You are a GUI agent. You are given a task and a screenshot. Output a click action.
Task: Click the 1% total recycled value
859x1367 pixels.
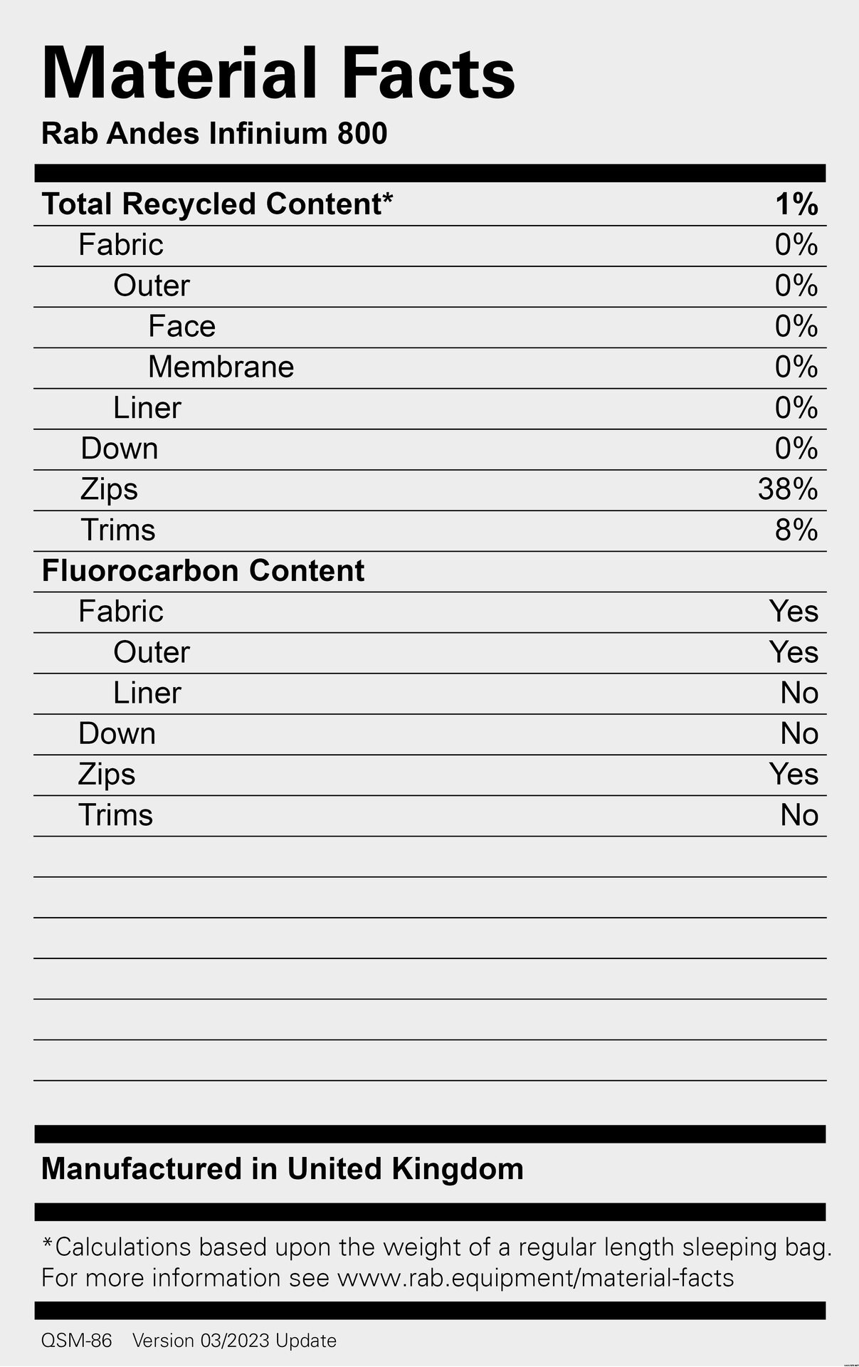pyautogui.click(x=796, y=205)
